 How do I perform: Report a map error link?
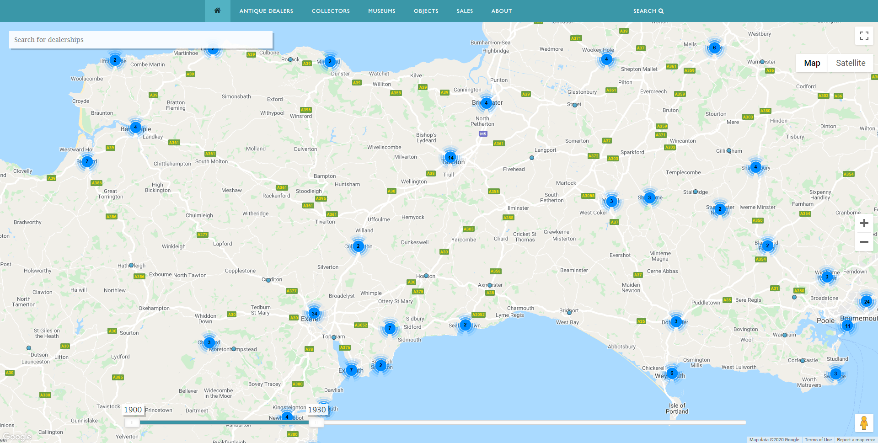coord(856,440)
